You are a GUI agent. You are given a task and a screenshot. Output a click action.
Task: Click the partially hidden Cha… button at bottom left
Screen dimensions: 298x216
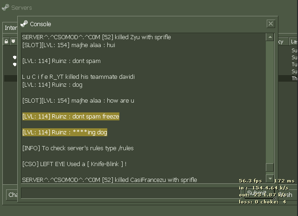(12, 195)
